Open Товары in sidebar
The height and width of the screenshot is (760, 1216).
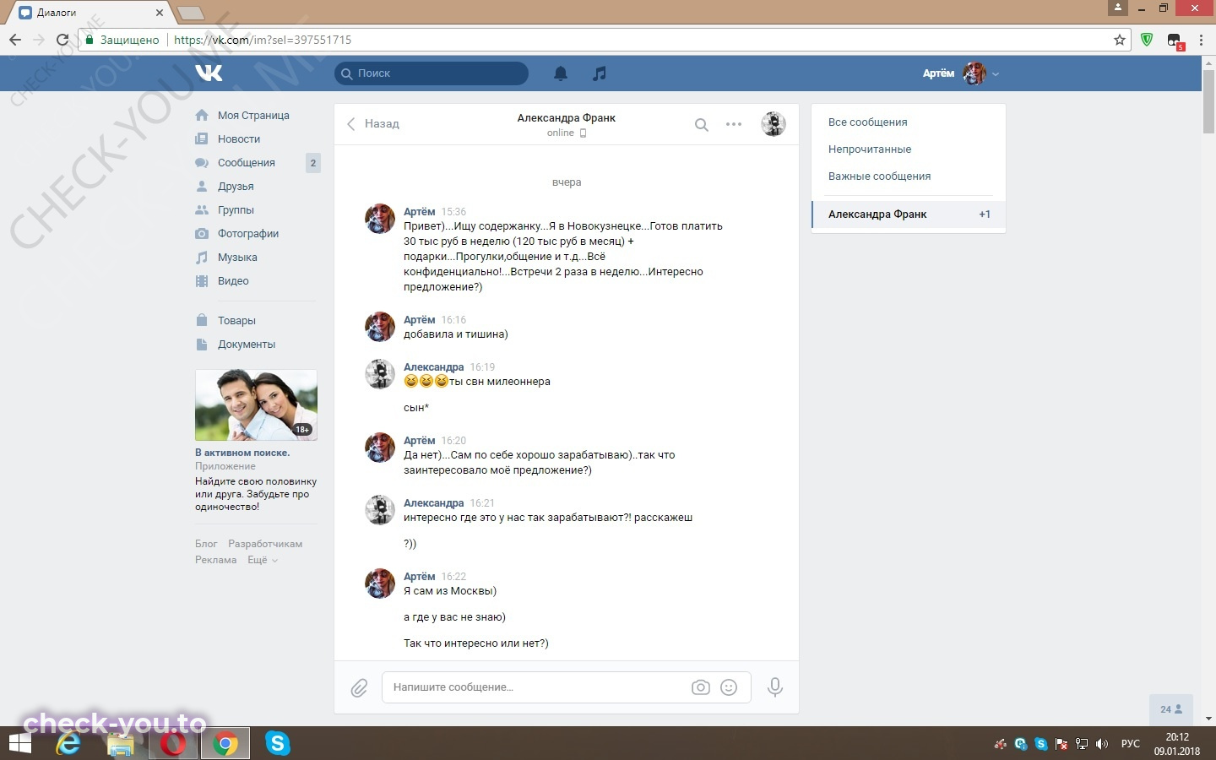(x=236, y=321)
